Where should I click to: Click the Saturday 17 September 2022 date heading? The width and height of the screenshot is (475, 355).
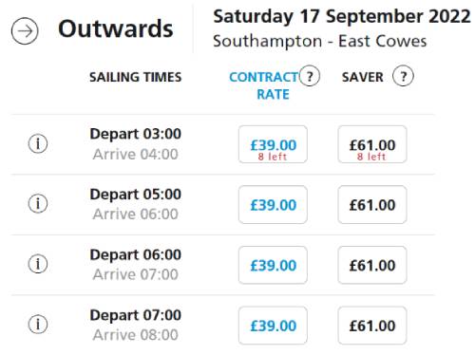(x=342, y=16)
